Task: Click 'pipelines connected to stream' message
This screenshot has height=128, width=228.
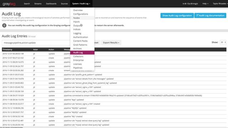Action: 133,96
